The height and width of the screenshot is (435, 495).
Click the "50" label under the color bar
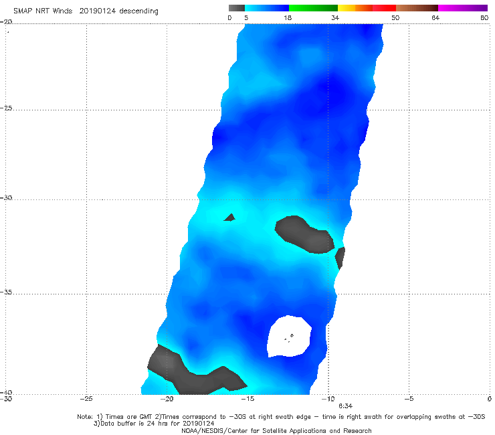(x=395, y=18)
